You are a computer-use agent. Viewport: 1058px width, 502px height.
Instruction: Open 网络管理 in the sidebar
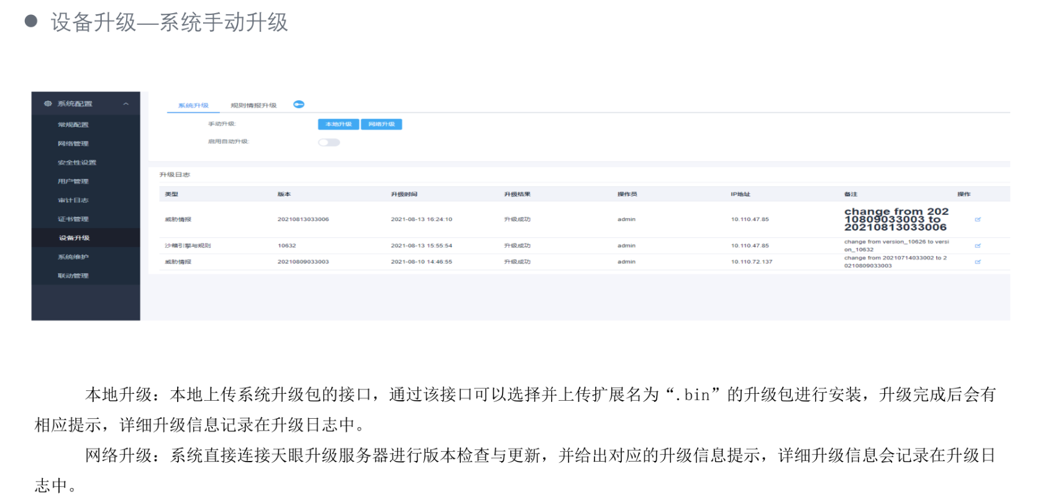[x=73, y=144]
